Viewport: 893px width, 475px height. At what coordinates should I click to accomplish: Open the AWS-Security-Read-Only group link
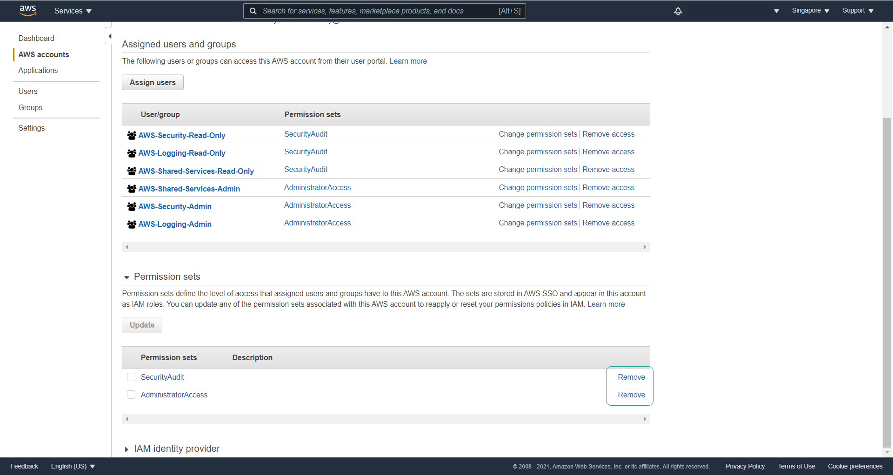click(x=182, y=135)
